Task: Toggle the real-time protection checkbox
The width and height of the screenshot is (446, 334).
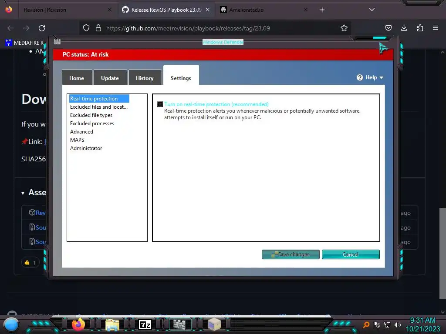Action: coord(160,104)
